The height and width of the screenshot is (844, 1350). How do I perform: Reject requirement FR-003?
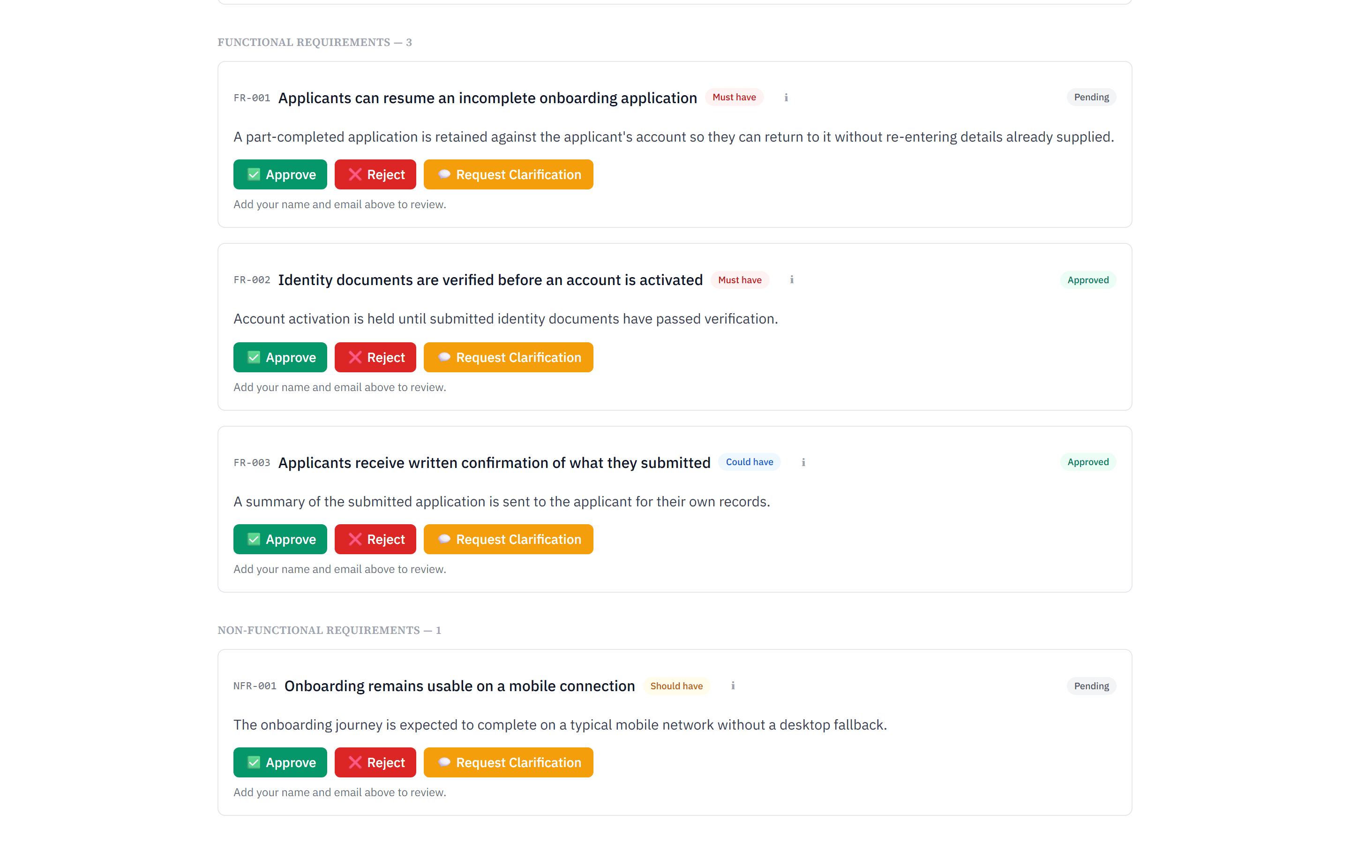(375, 539)
